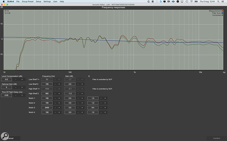
Task: Click the Time Of Flight Delay field
Action: click(7, 95)
